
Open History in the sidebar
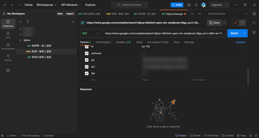(8, 58)
